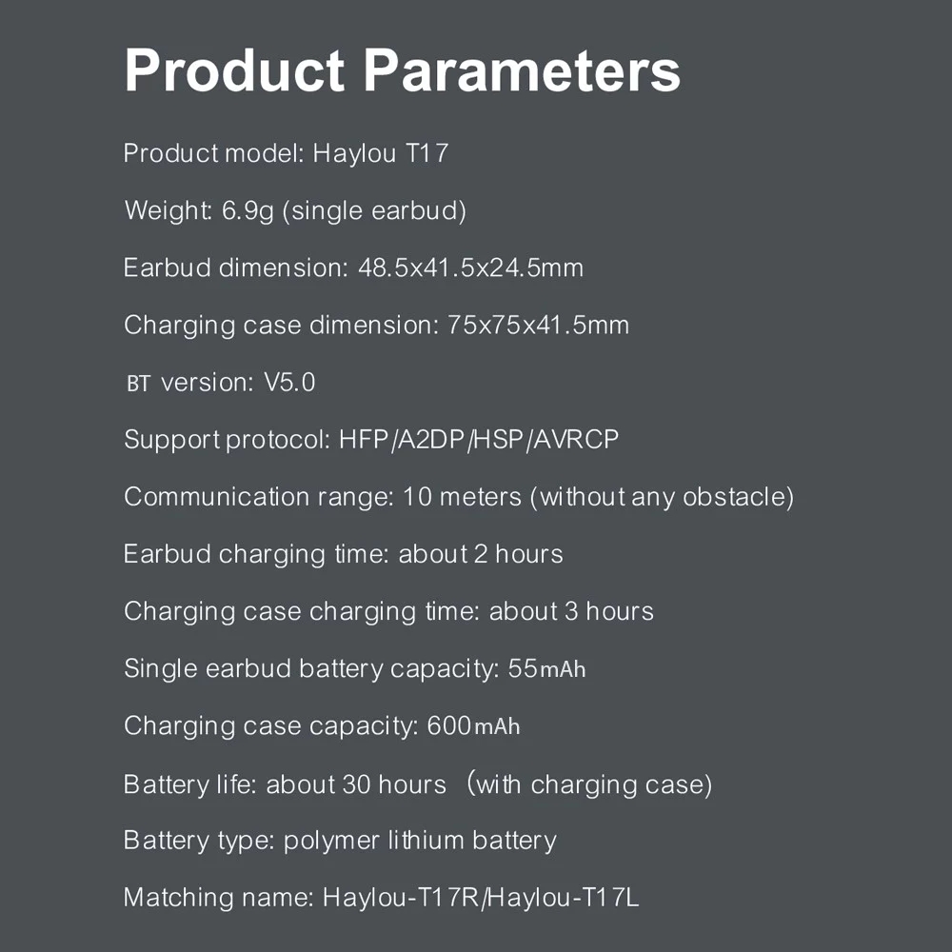
Task: Click the Charging case charging time line
Action: coord(388,611)
